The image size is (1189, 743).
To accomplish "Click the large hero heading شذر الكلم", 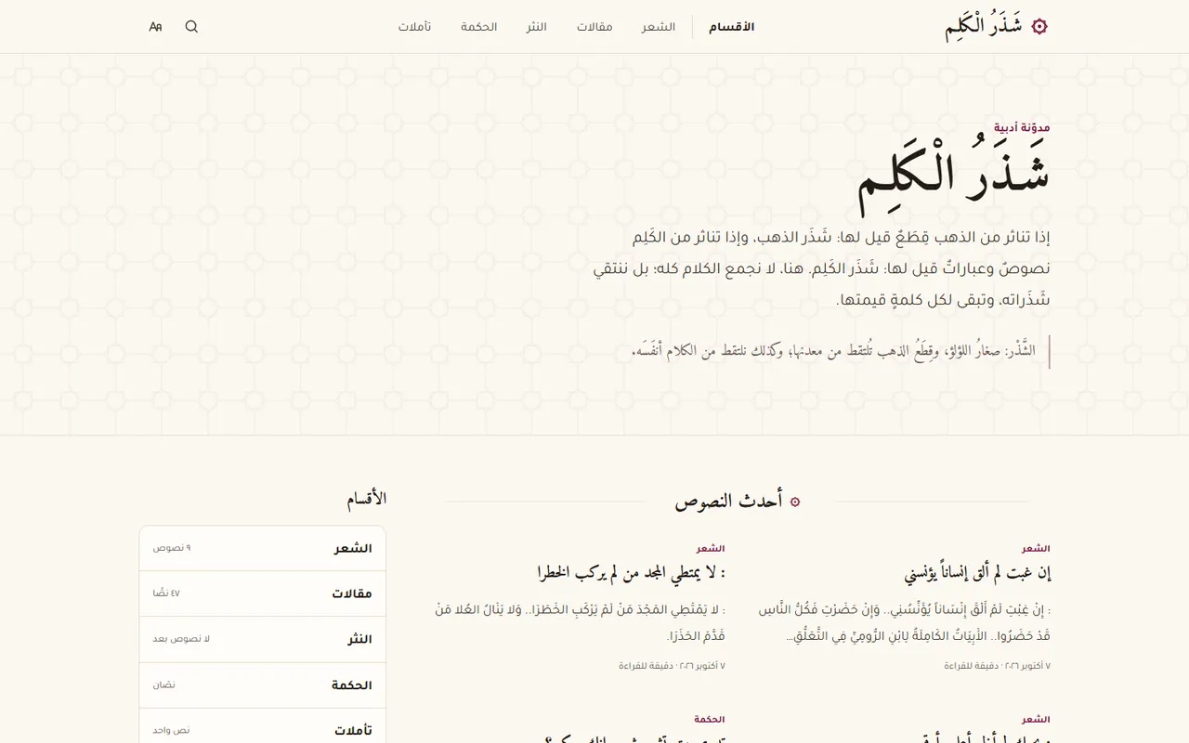I will (953, 178).
